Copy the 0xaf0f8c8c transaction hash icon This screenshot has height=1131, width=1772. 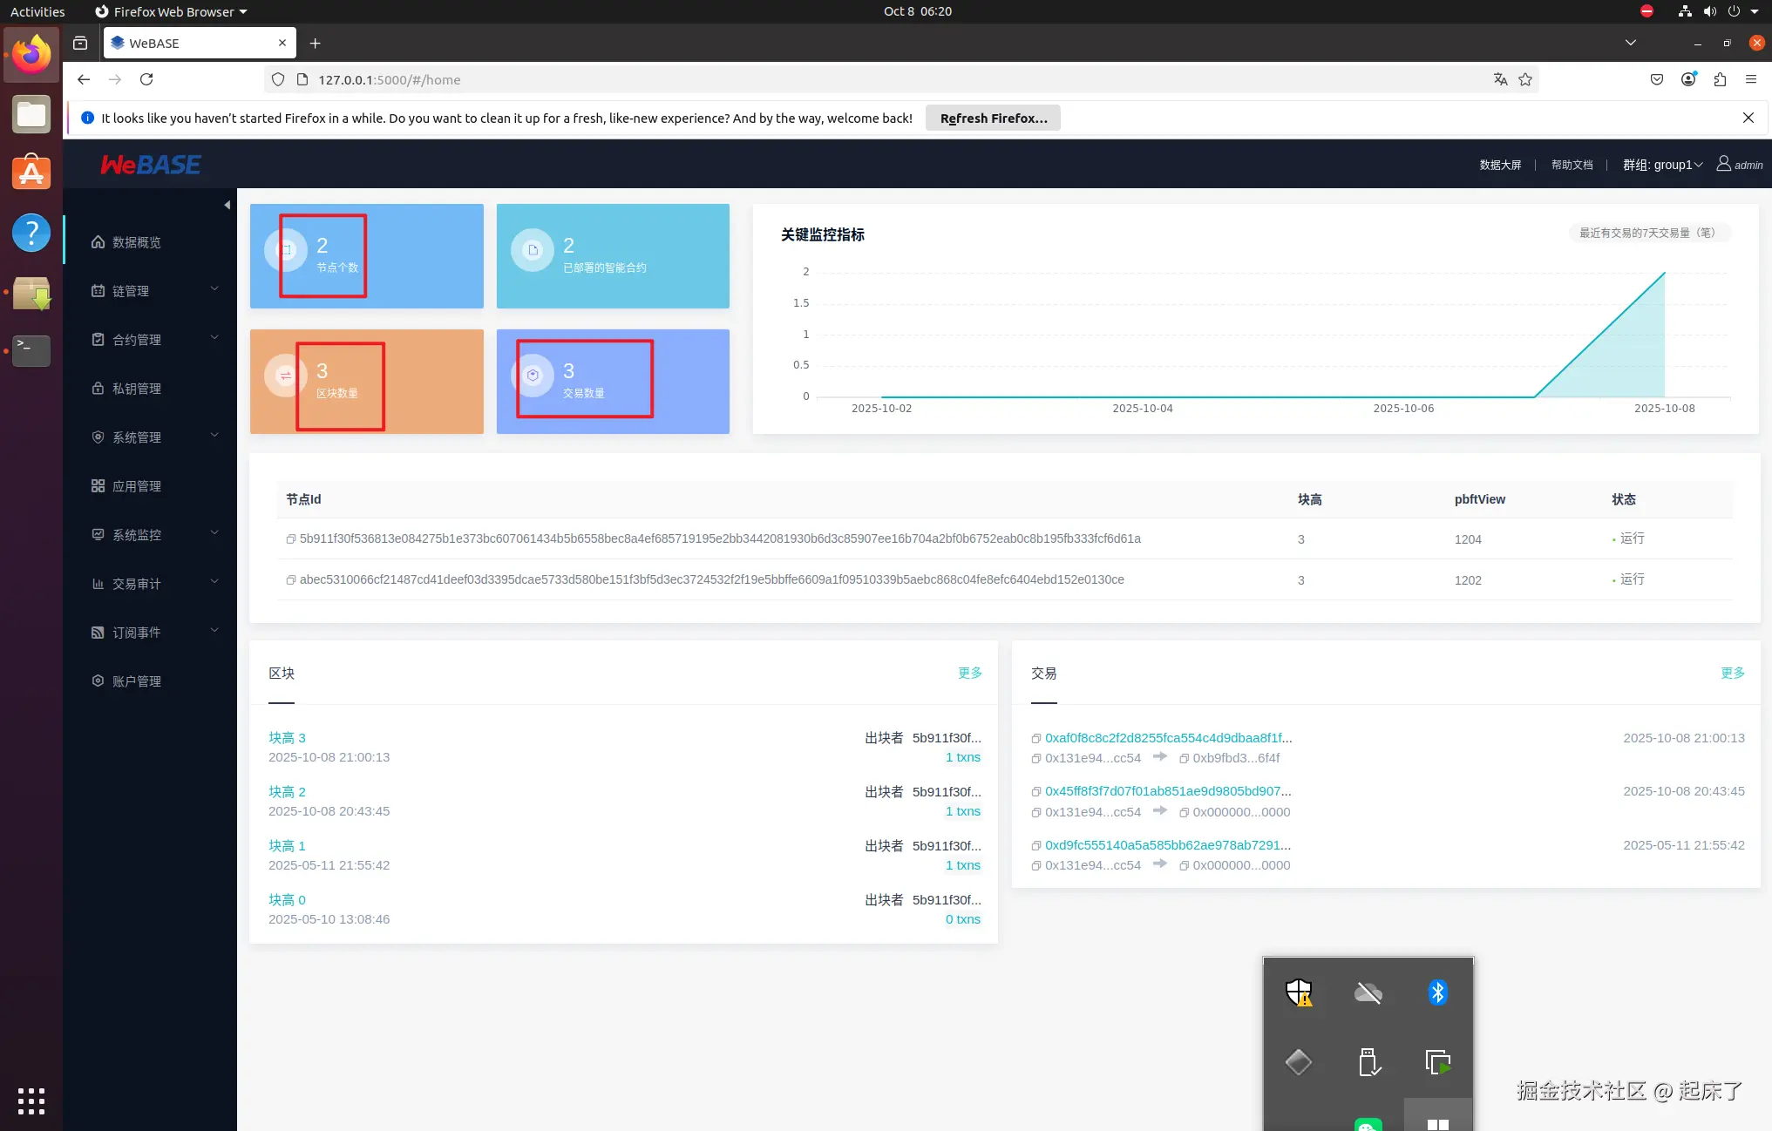click(1036, 739)
